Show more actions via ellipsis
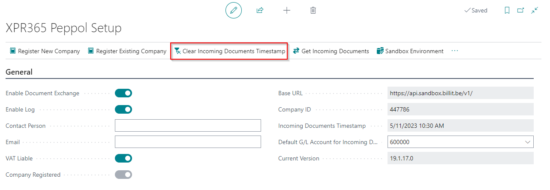 pyautogui.click(x=455, y=51)
